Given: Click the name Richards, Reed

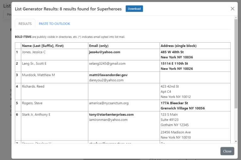Looking at the screenshot, I should tap(33, 86).
